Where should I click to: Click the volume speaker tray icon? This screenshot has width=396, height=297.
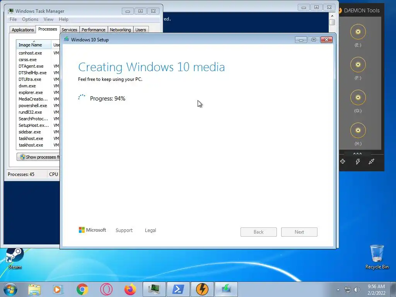pyautogui.click(x=357, y=290)
